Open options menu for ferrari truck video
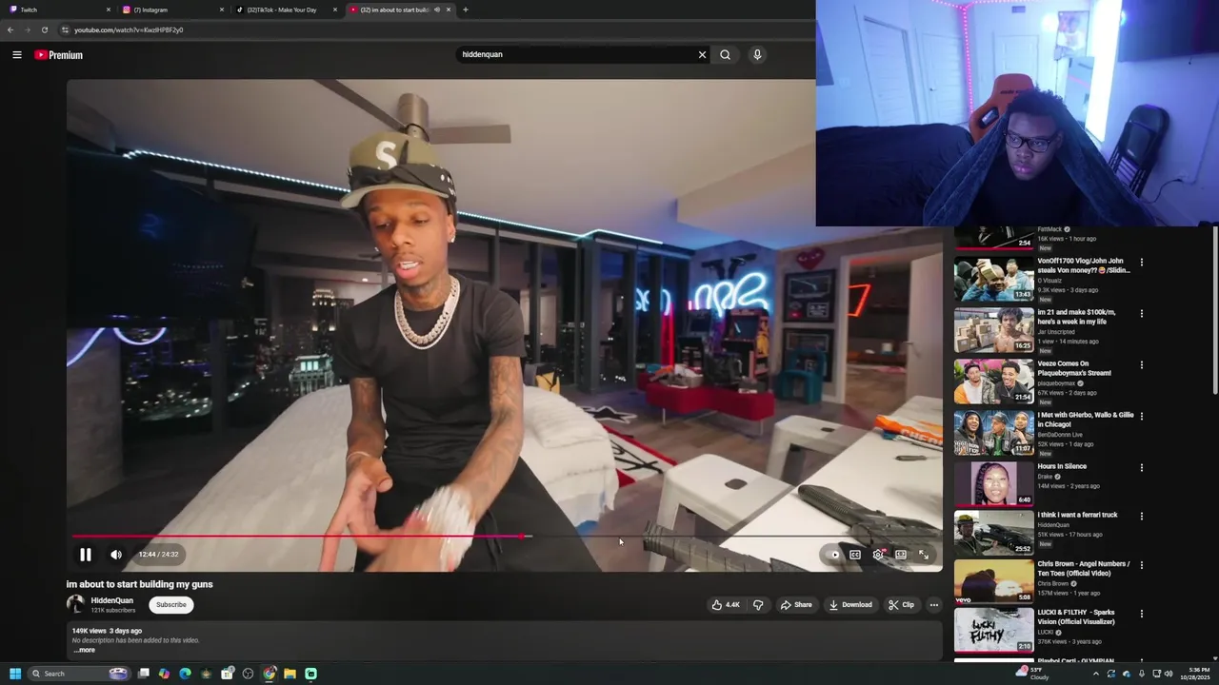Screen dimensions: 1219x685 (1142, 517)
